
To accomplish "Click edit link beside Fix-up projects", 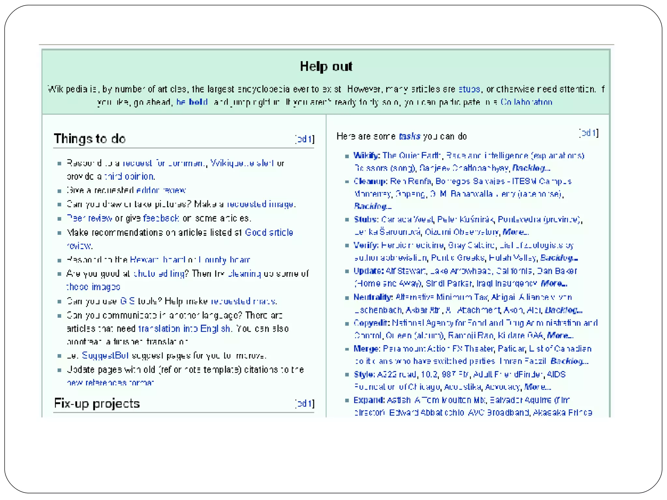I will point(305,404).
